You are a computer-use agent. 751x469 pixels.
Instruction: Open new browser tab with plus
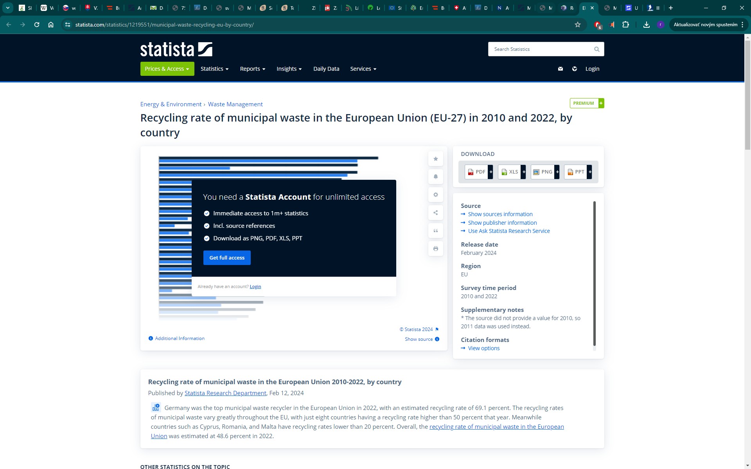tap(671, 8)
